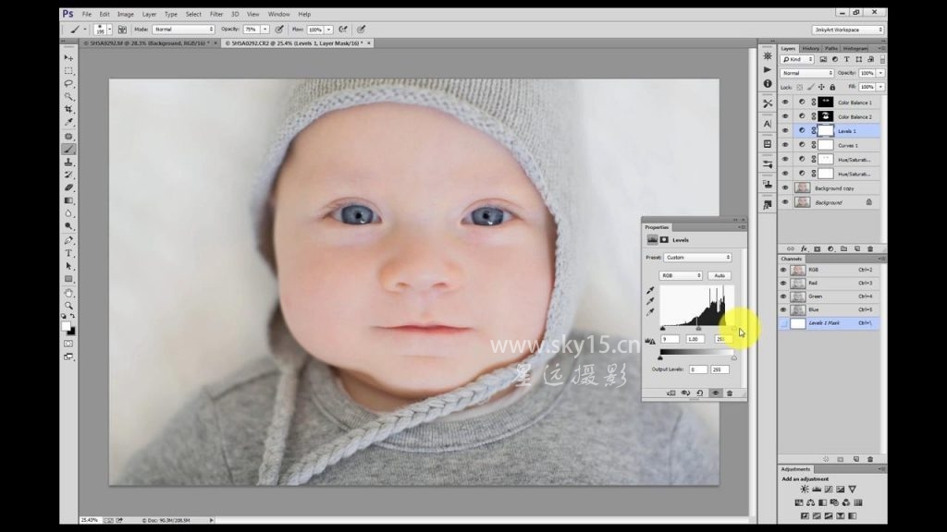This screenshot has height=532, width=947.
Task: Toggle Levels adjustment visibility in Properties panel
Action: pyautogui.click(x=715, y=393)
